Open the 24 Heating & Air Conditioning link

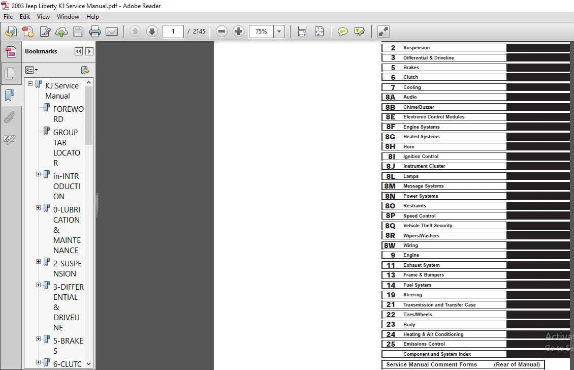click(444, 334)
